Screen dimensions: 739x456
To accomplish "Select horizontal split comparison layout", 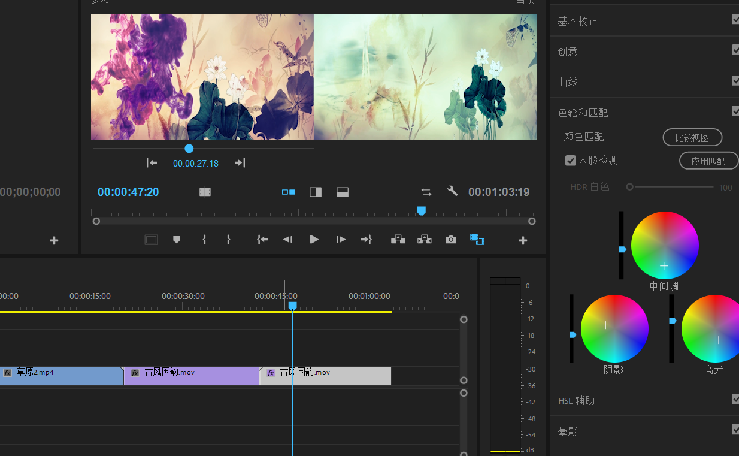I will coord(343,192).
